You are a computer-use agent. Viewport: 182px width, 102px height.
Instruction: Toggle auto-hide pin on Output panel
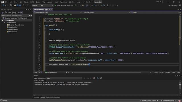178,75
